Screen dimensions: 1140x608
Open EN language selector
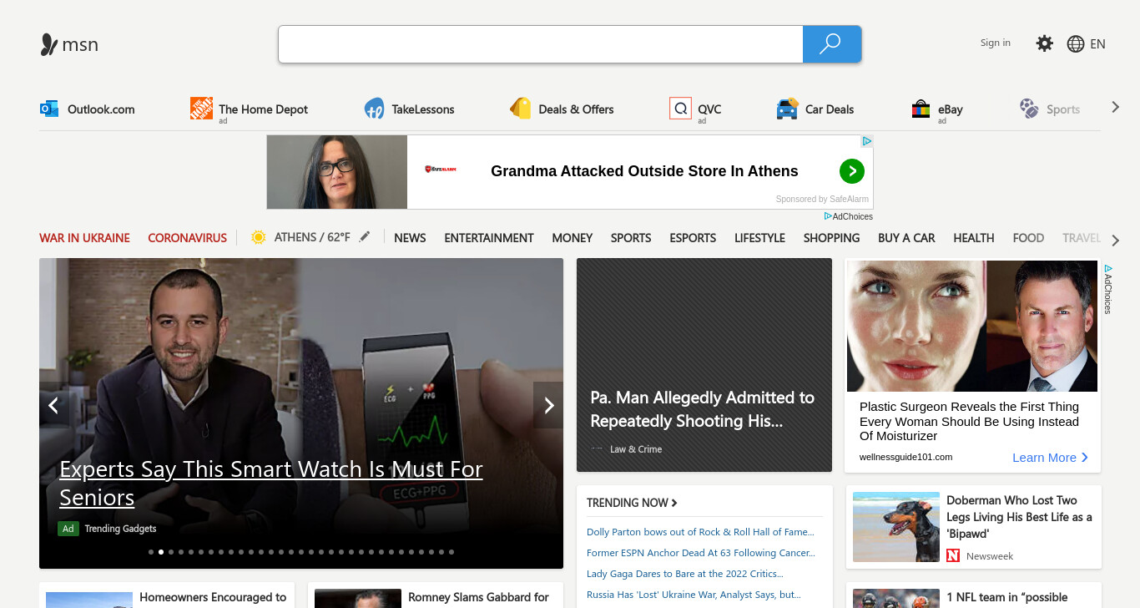tap(1097, 44)
